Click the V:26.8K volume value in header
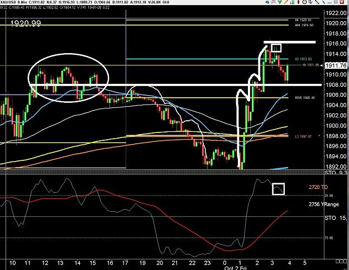The width and height of the screenshot is (349, 270). click(156, 2)
